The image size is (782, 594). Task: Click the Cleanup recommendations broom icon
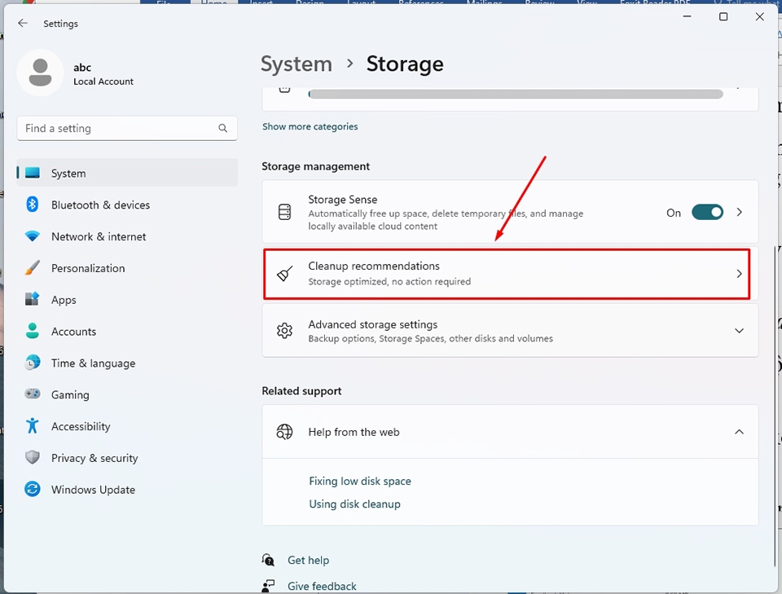(285, 273)
